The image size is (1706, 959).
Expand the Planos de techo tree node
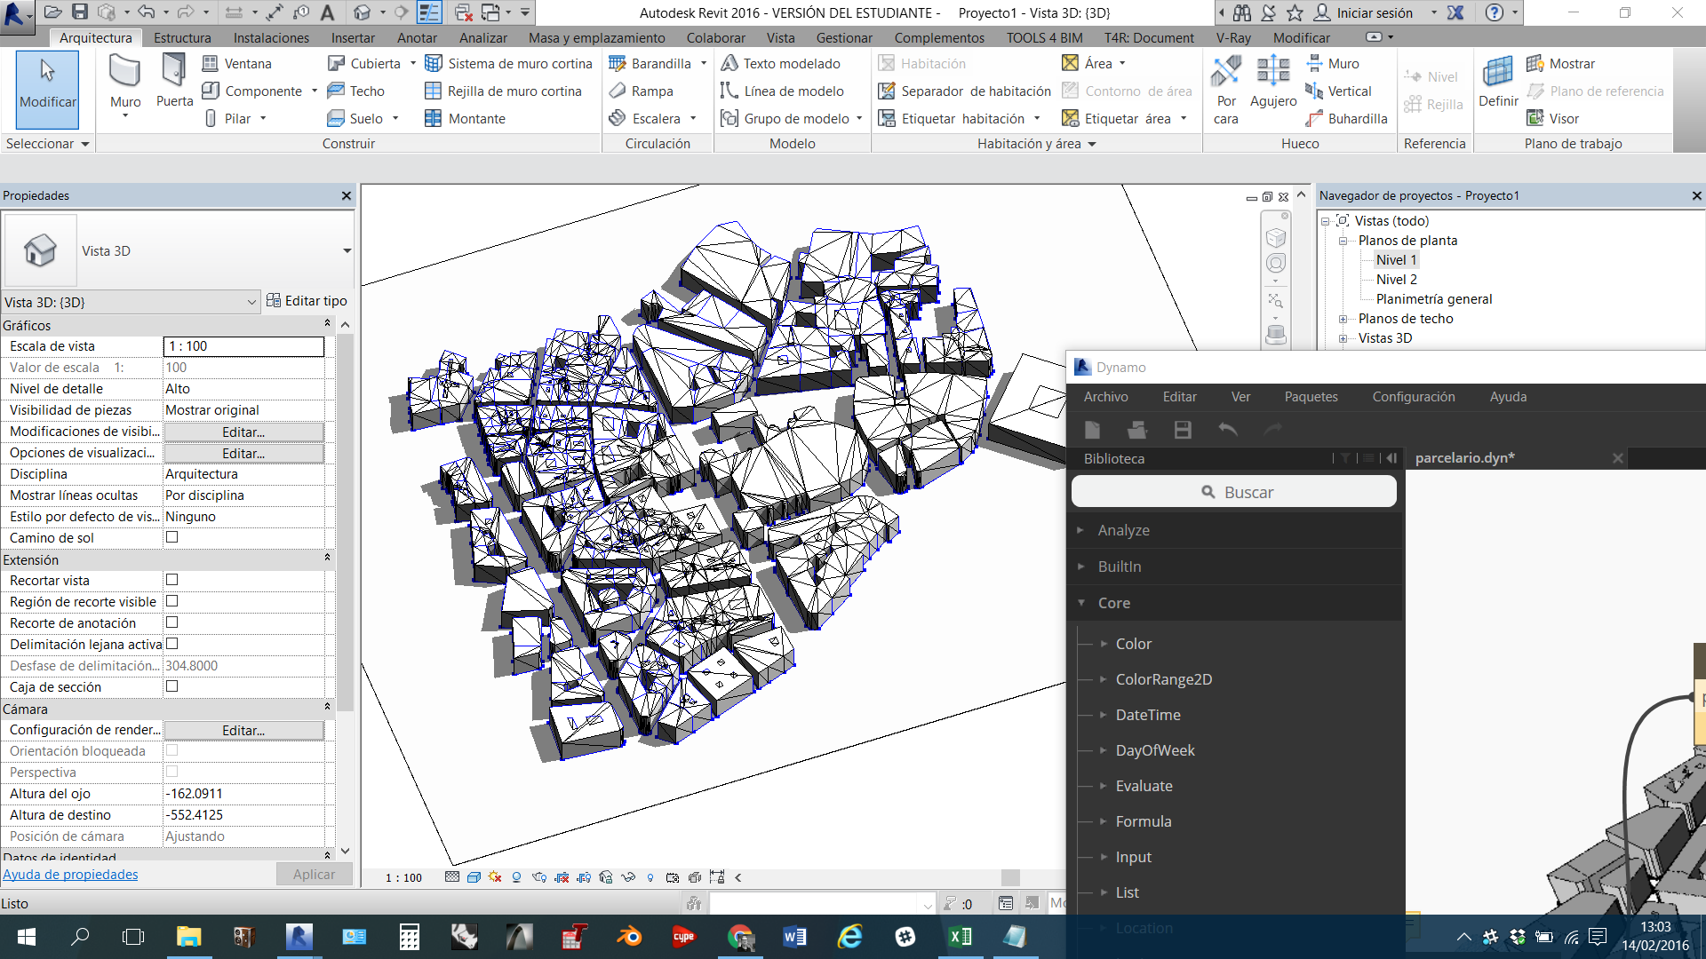[x=1343, y=319]
